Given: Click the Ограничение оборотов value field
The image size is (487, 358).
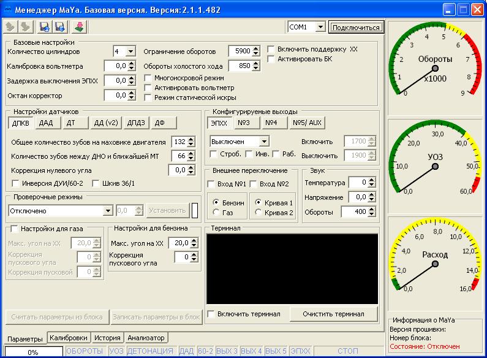Looking at the screenshot, I should [240, 51].
